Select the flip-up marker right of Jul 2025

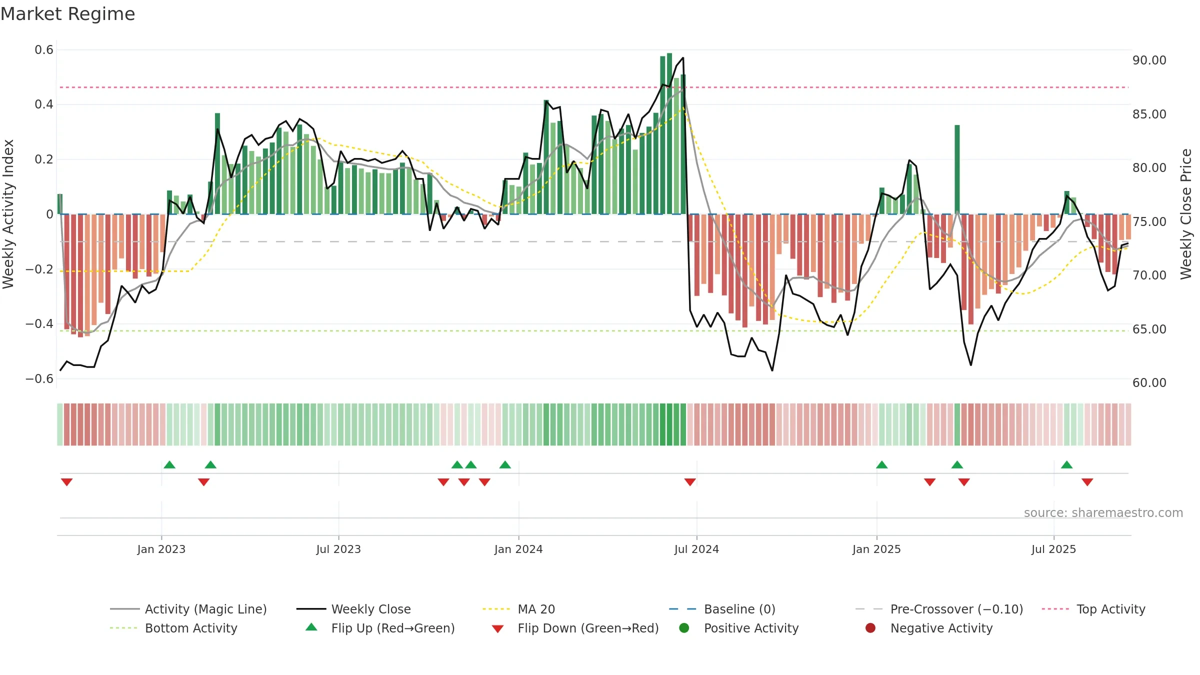(1067, 464)
